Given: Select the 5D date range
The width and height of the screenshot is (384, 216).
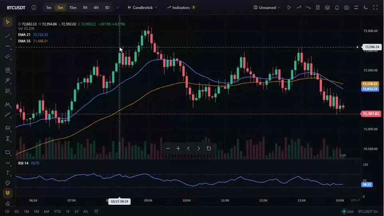Looking at the screenshot, I should click(x=16, y=212).
